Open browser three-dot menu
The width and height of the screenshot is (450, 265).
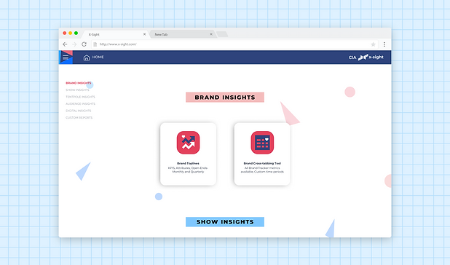384,44
